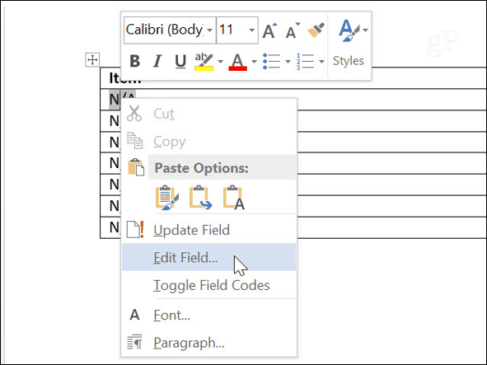
Task: Apply red font color
Action: point(237,62)
